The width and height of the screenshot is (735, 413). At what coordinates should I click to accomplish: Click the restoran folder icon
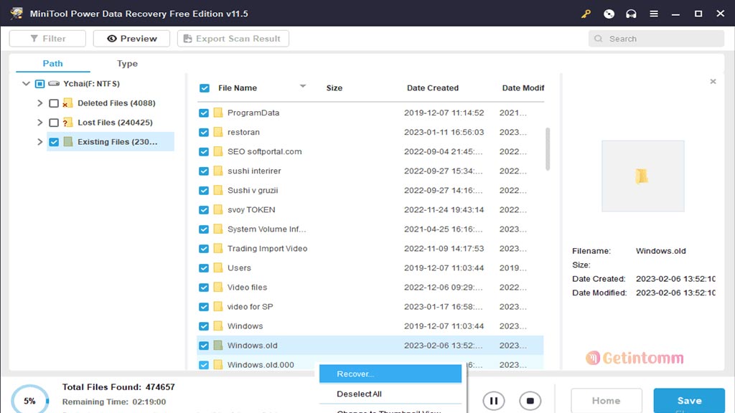coord(218,132)
